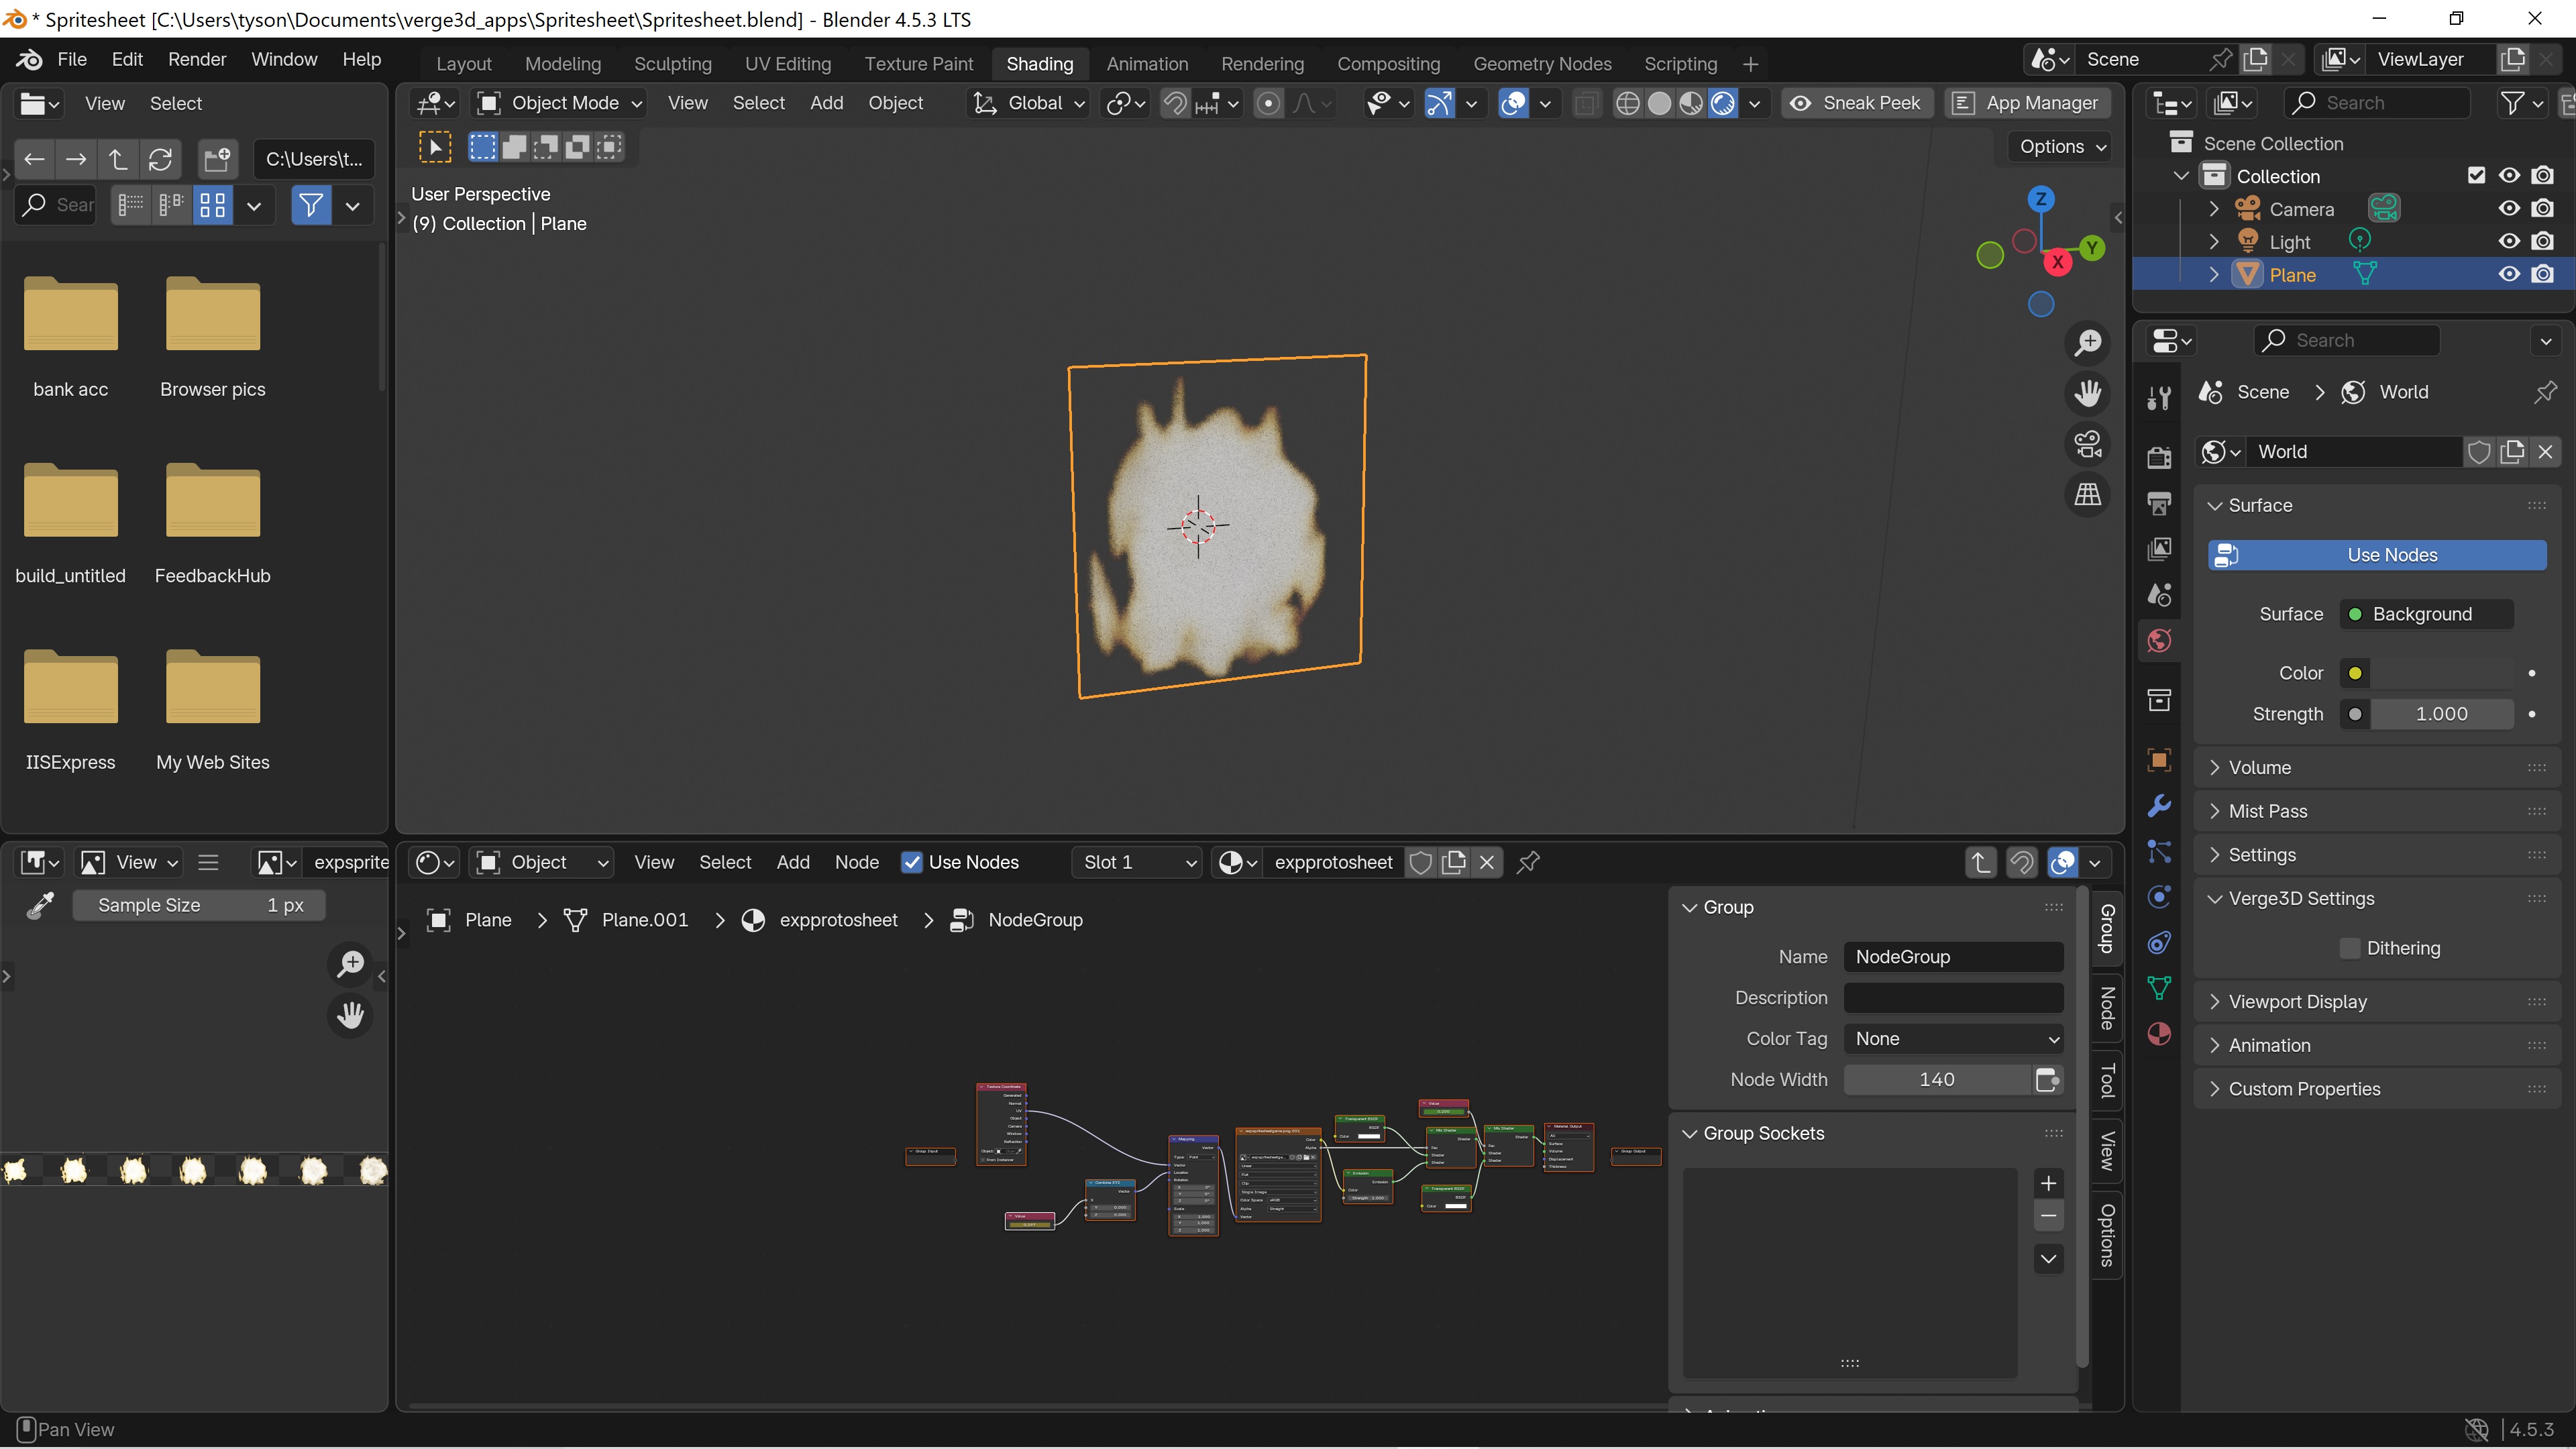2576x1449 pixels.
Task: Select rendered viewport shading mode icon
Action: [x=1722, y=103]
